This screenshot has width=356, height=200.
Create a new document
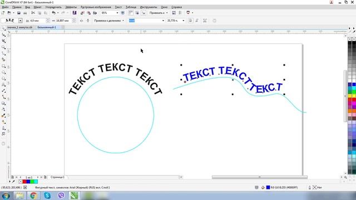(x=3, y=13)
